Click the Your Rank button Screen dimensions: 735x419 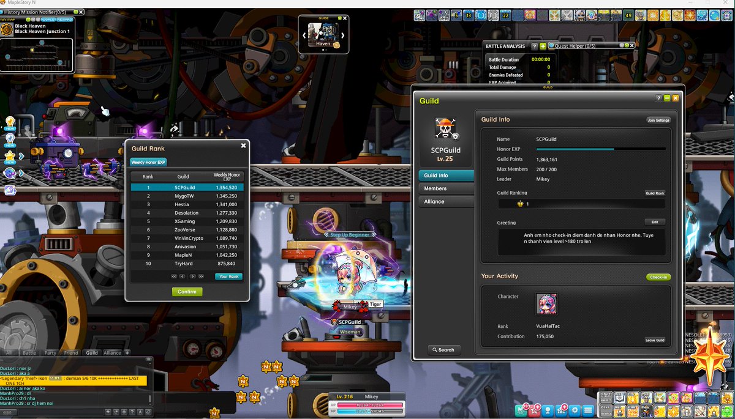[228, 276]
